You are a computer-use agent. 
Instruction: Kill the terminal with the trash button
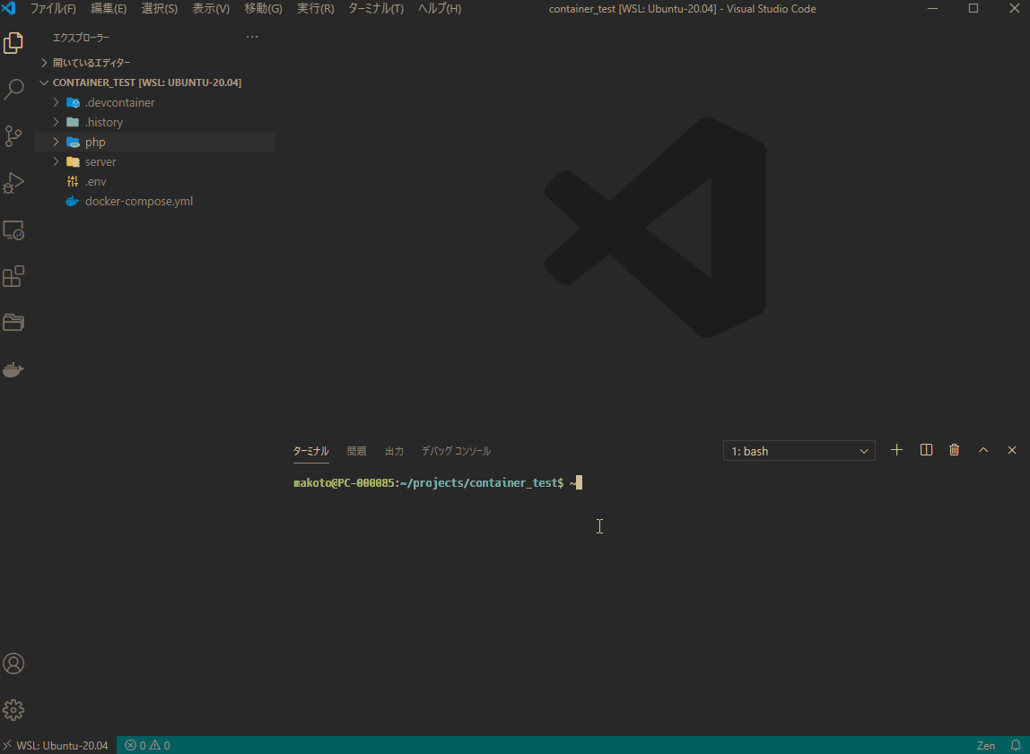(x=954, y=450)
